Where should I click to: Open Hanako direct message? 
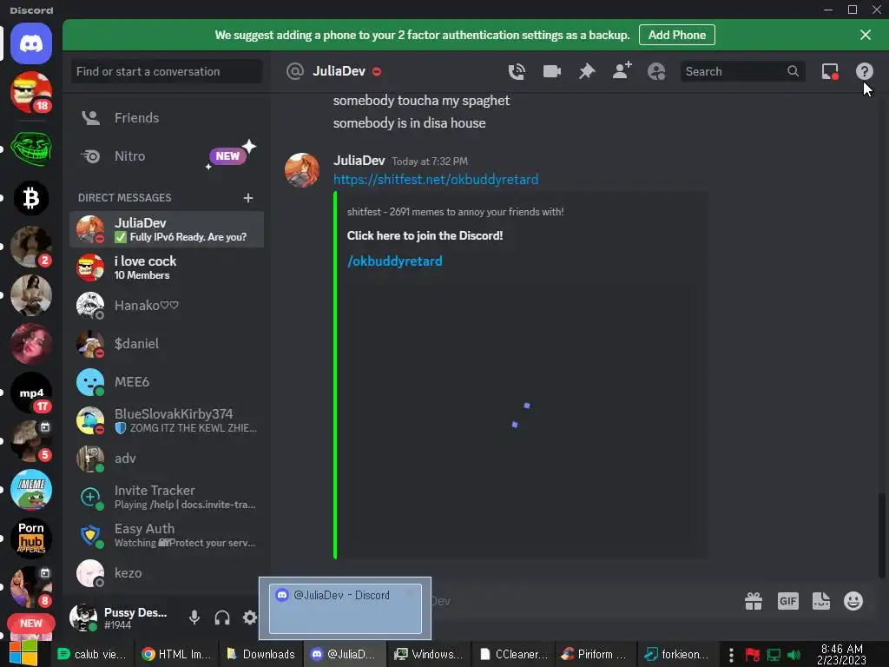(167, 306)
